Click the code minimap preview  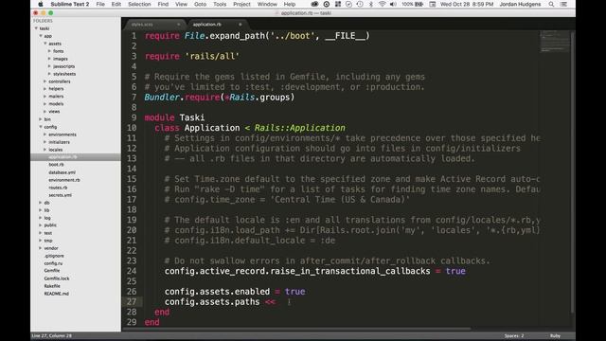click(555, 42)
